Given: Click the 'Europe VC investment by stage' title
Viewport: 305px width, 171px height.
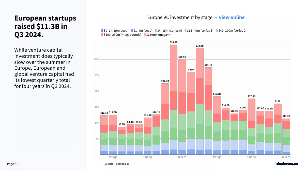Looking at the screenshot, I should (180, 17).
